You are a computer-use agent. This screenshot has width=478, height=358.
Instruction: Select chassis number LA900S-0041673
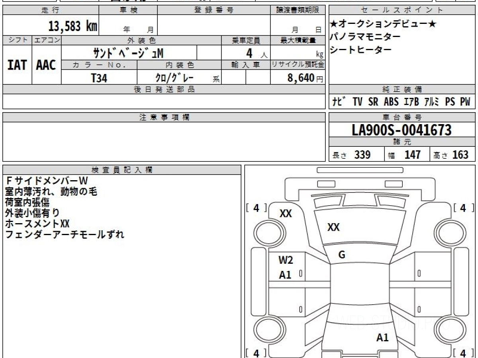point(402,130)
